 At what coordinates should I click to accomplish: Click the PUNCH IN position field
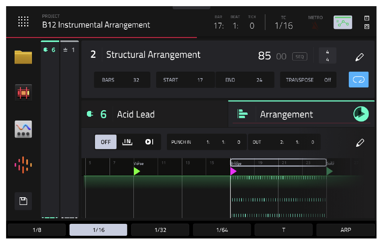pos(206,142)
